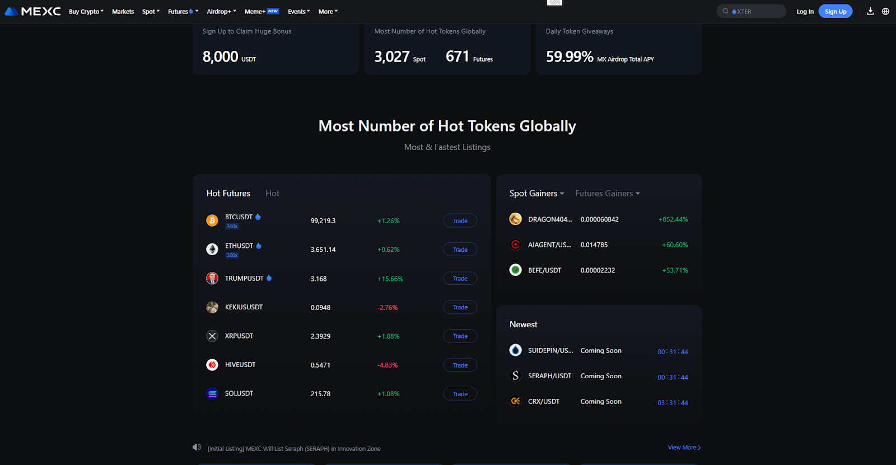The width and height of the screenshot is (896, 465).
Task: Click Trade for HIVEUSDT
Action: (460, 365)
